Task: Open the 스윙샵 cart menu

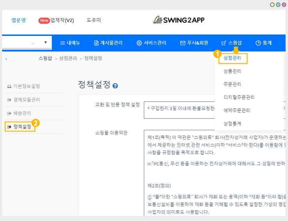Action: coord(231,43)
